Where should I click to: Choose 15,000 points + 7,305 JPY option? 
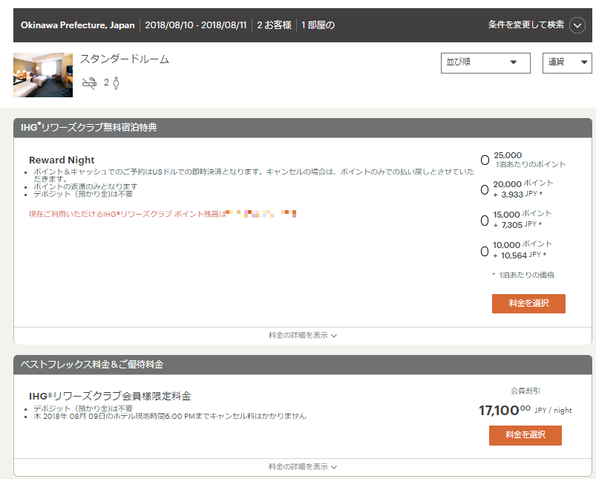(485, 220)
